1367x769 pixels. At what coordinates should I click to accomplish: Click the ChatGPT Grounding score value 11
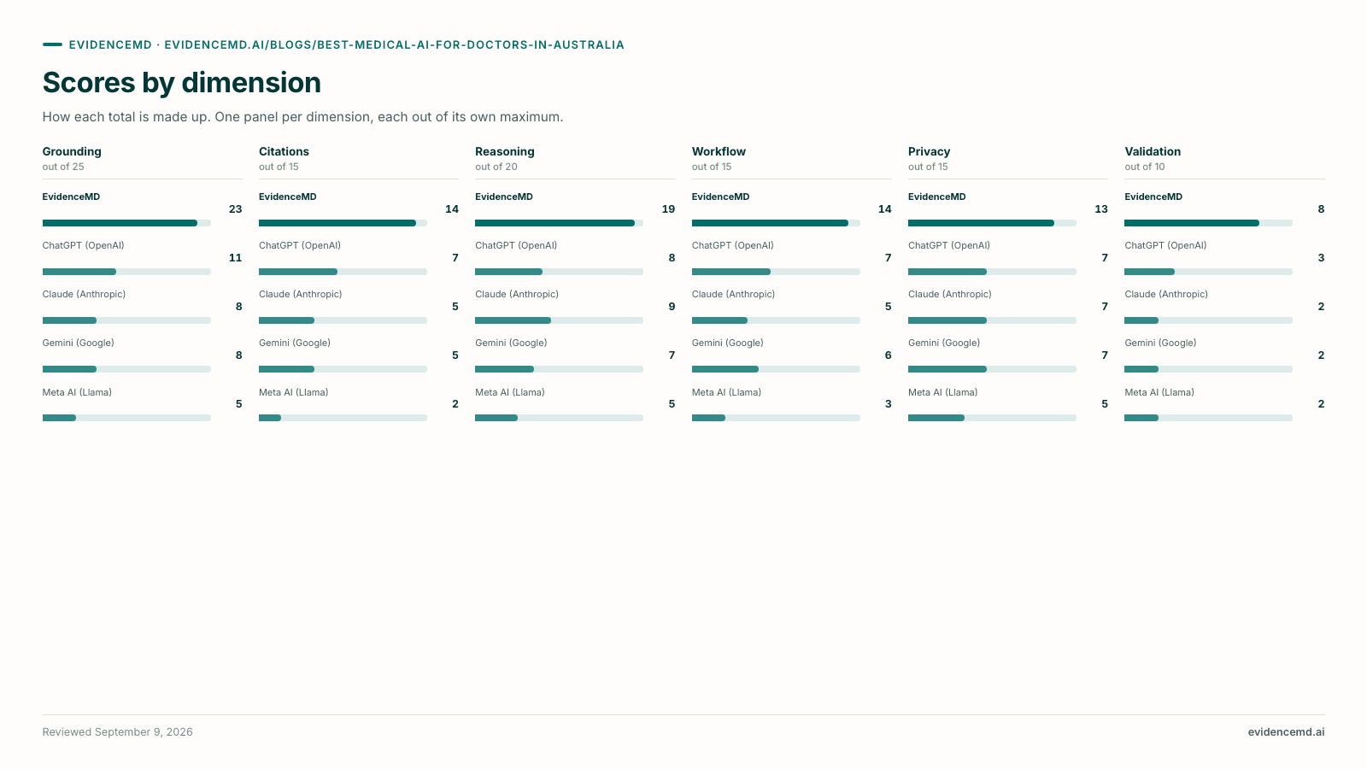coord(236,258)
